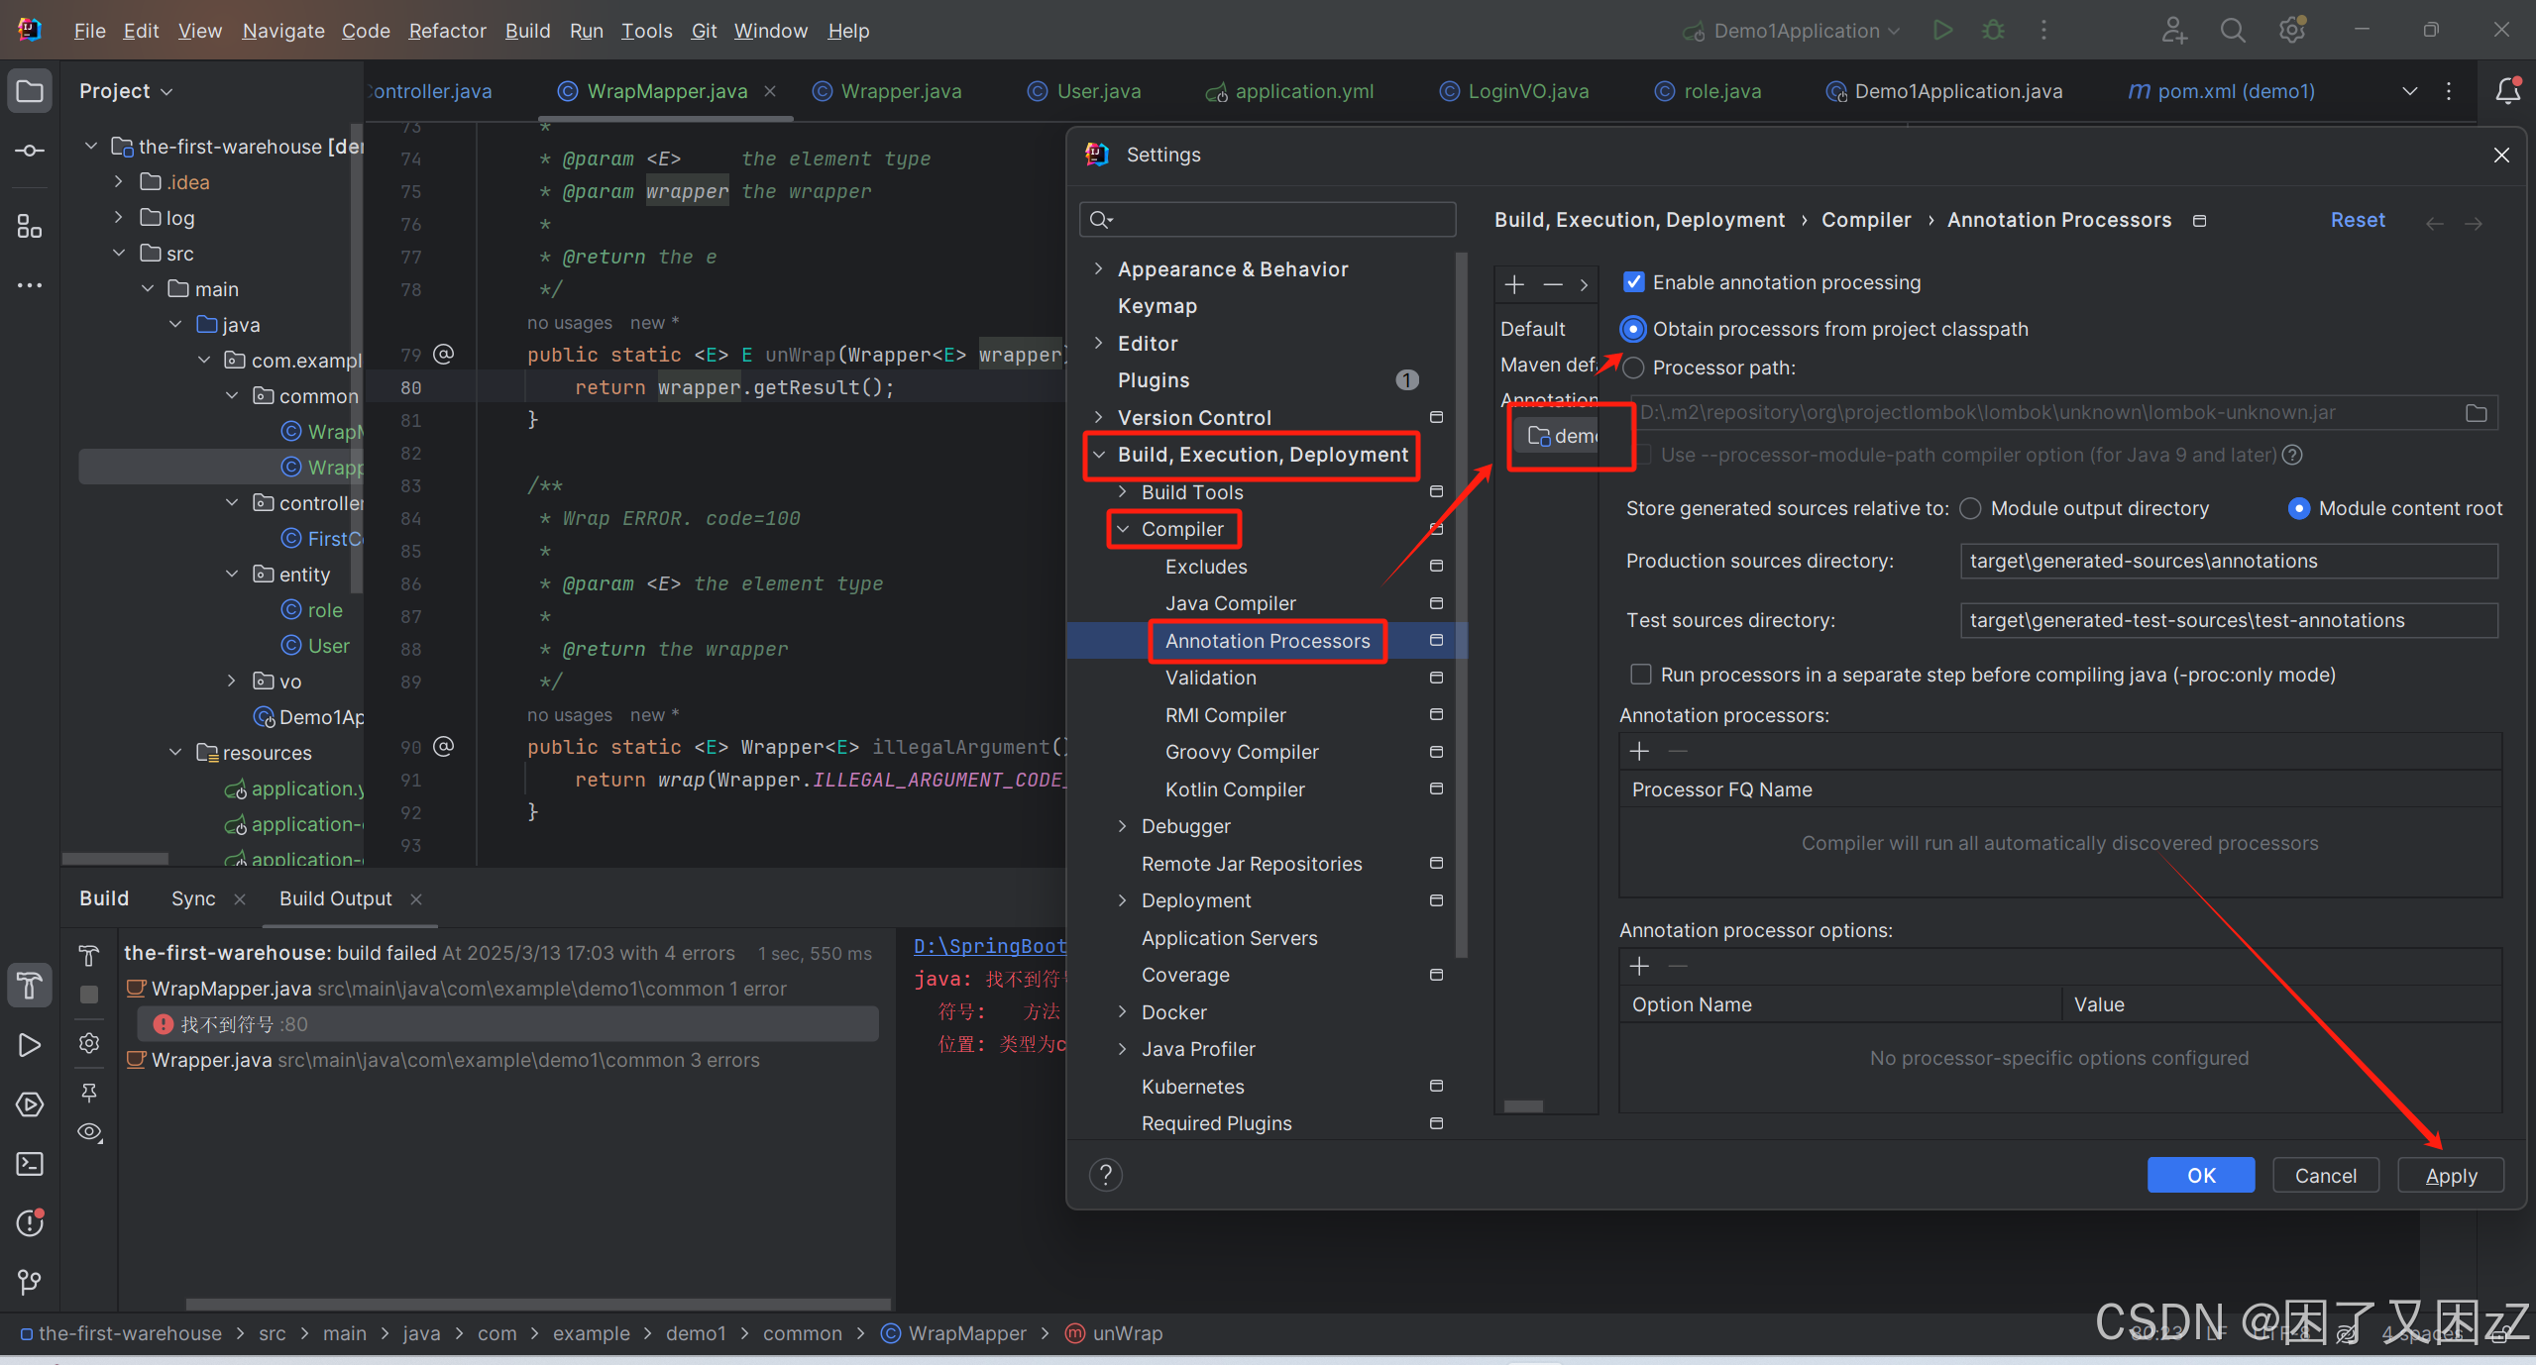Click the Commit tool window icon
The width and height of the screenshot is (2536, 1365).
pos(30,151)
